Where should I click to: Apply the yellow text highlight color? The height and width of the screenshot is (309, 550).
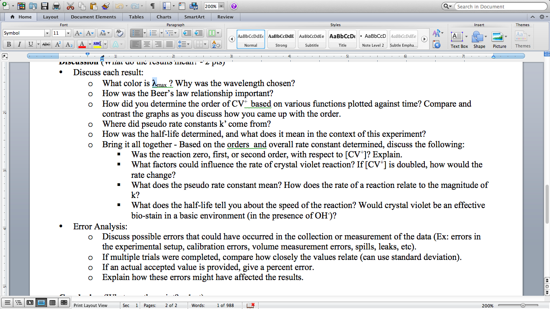pos(97,44)
